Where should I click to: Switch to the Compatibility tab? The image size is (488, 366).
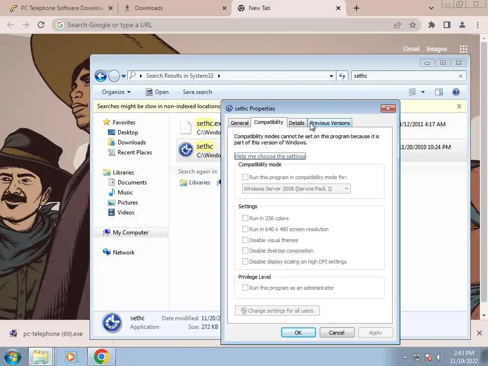point(269,122)
